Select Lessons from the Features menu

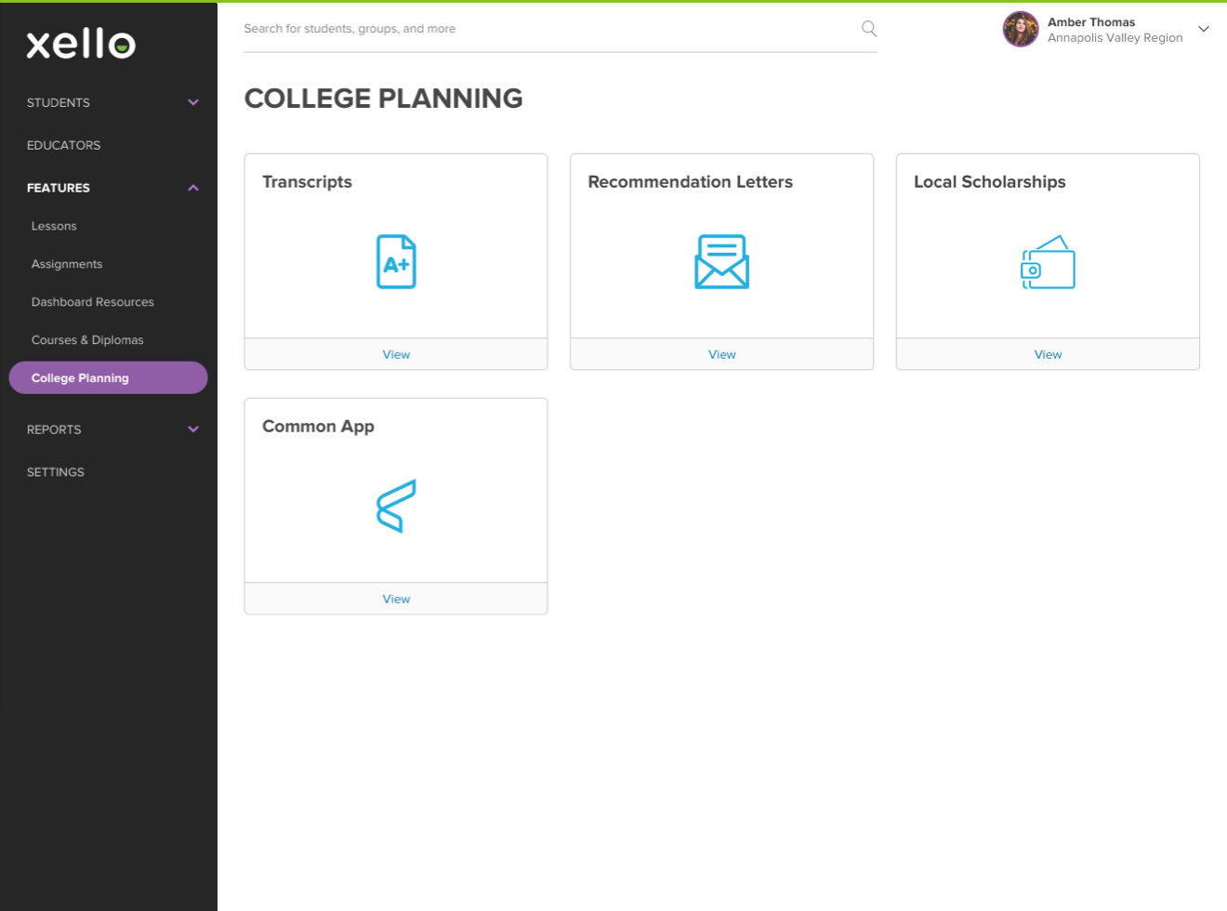(x=54, y=226)
